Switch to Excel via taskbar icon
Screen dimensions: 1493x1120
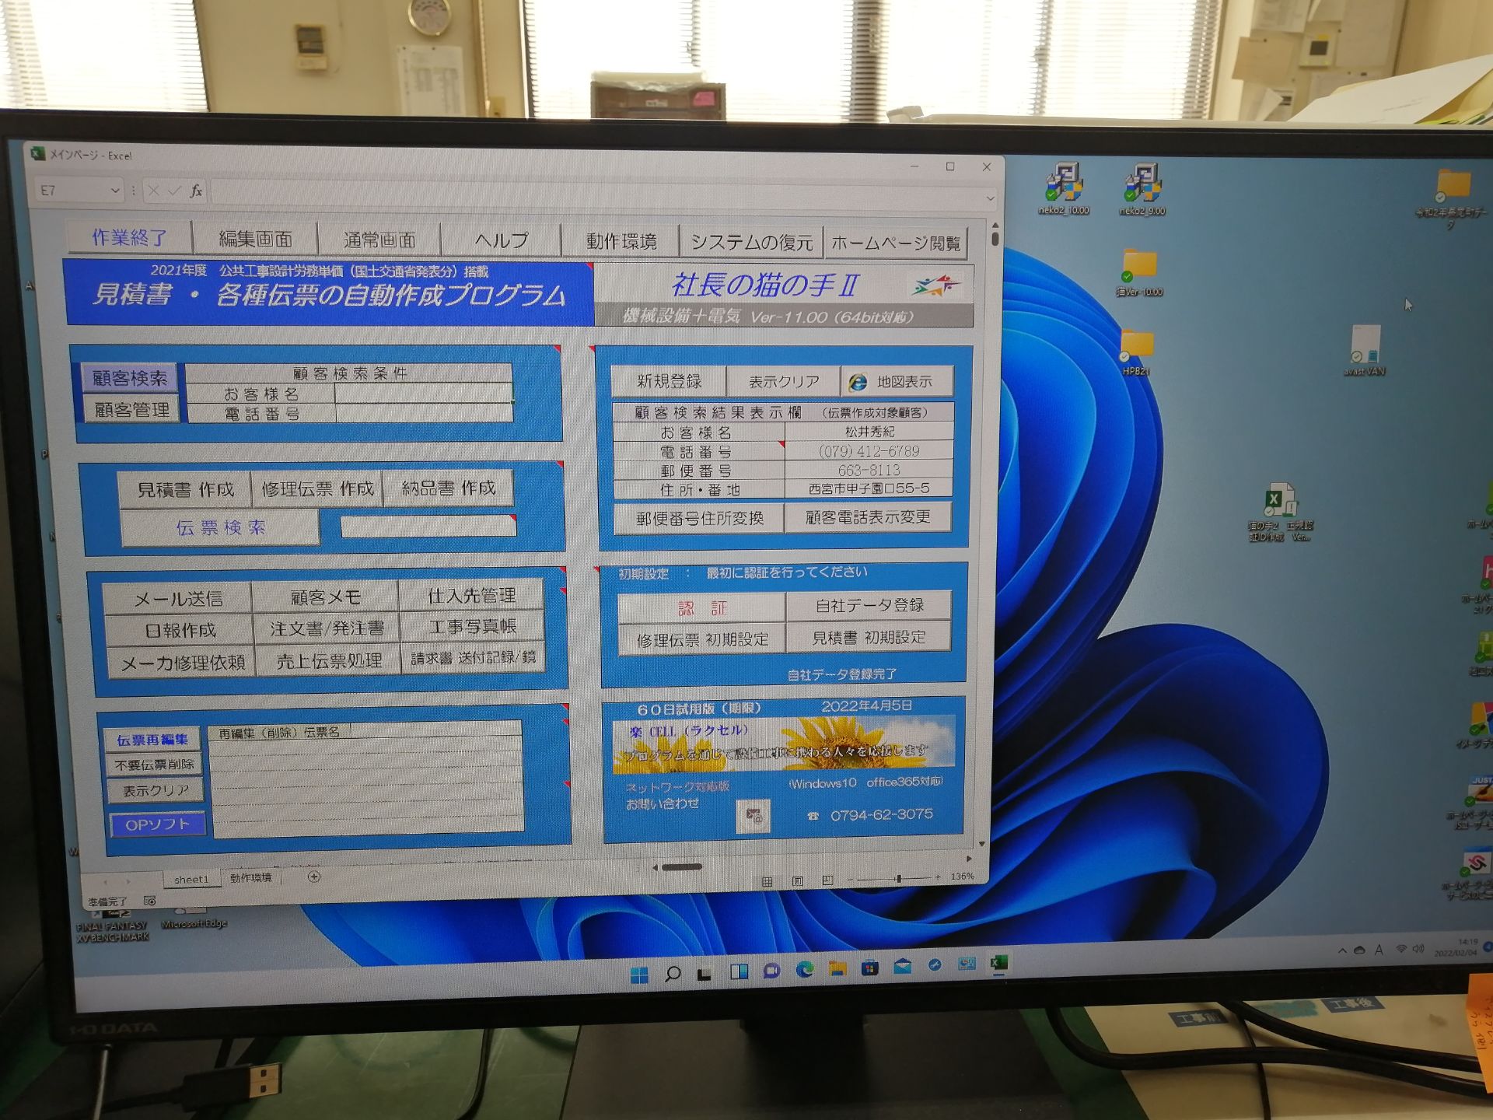[999, 964]
